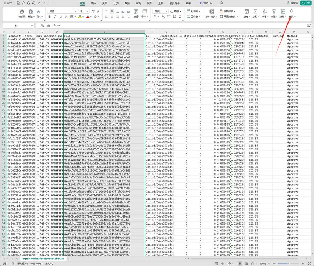Open the font size dropdown showing 11
The width and height of the screenshot is (314, 266).
(x=87, y=11)
